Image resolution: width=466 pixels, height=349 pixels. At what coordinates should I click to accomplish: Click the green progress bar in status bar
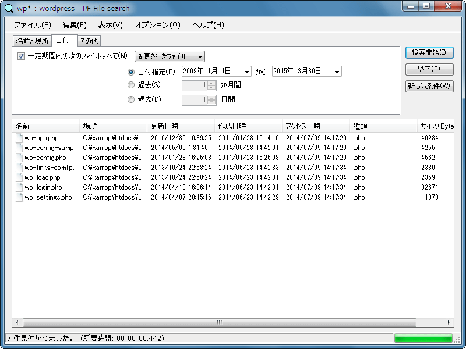[x=423, y=339]
